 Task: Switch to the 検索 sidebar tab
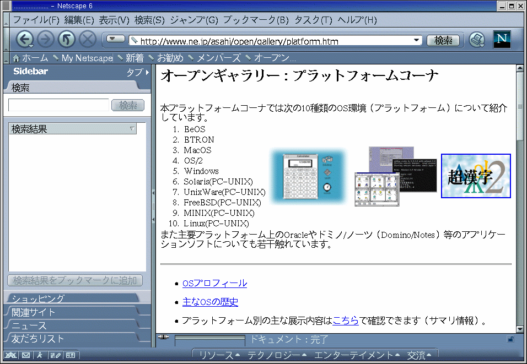click(x=72, y=88)
